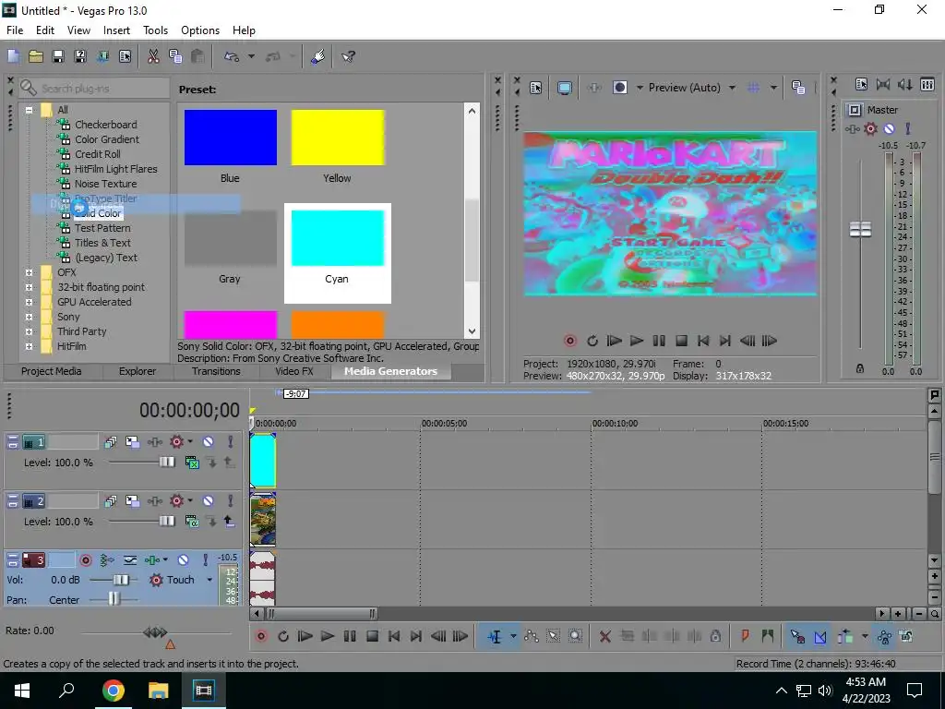Image resolution: width=945 pixels, height=709 pixels.
Task: Switch to the Transitions tab
Action: 216,371
